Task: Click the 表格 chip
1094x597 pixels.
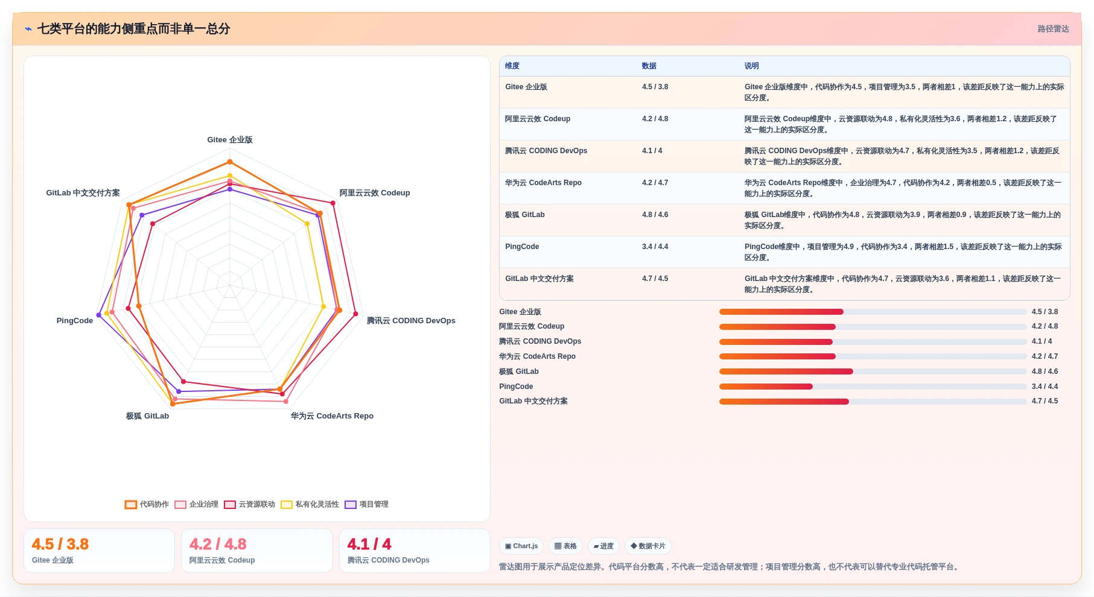Action: point(565,546)
